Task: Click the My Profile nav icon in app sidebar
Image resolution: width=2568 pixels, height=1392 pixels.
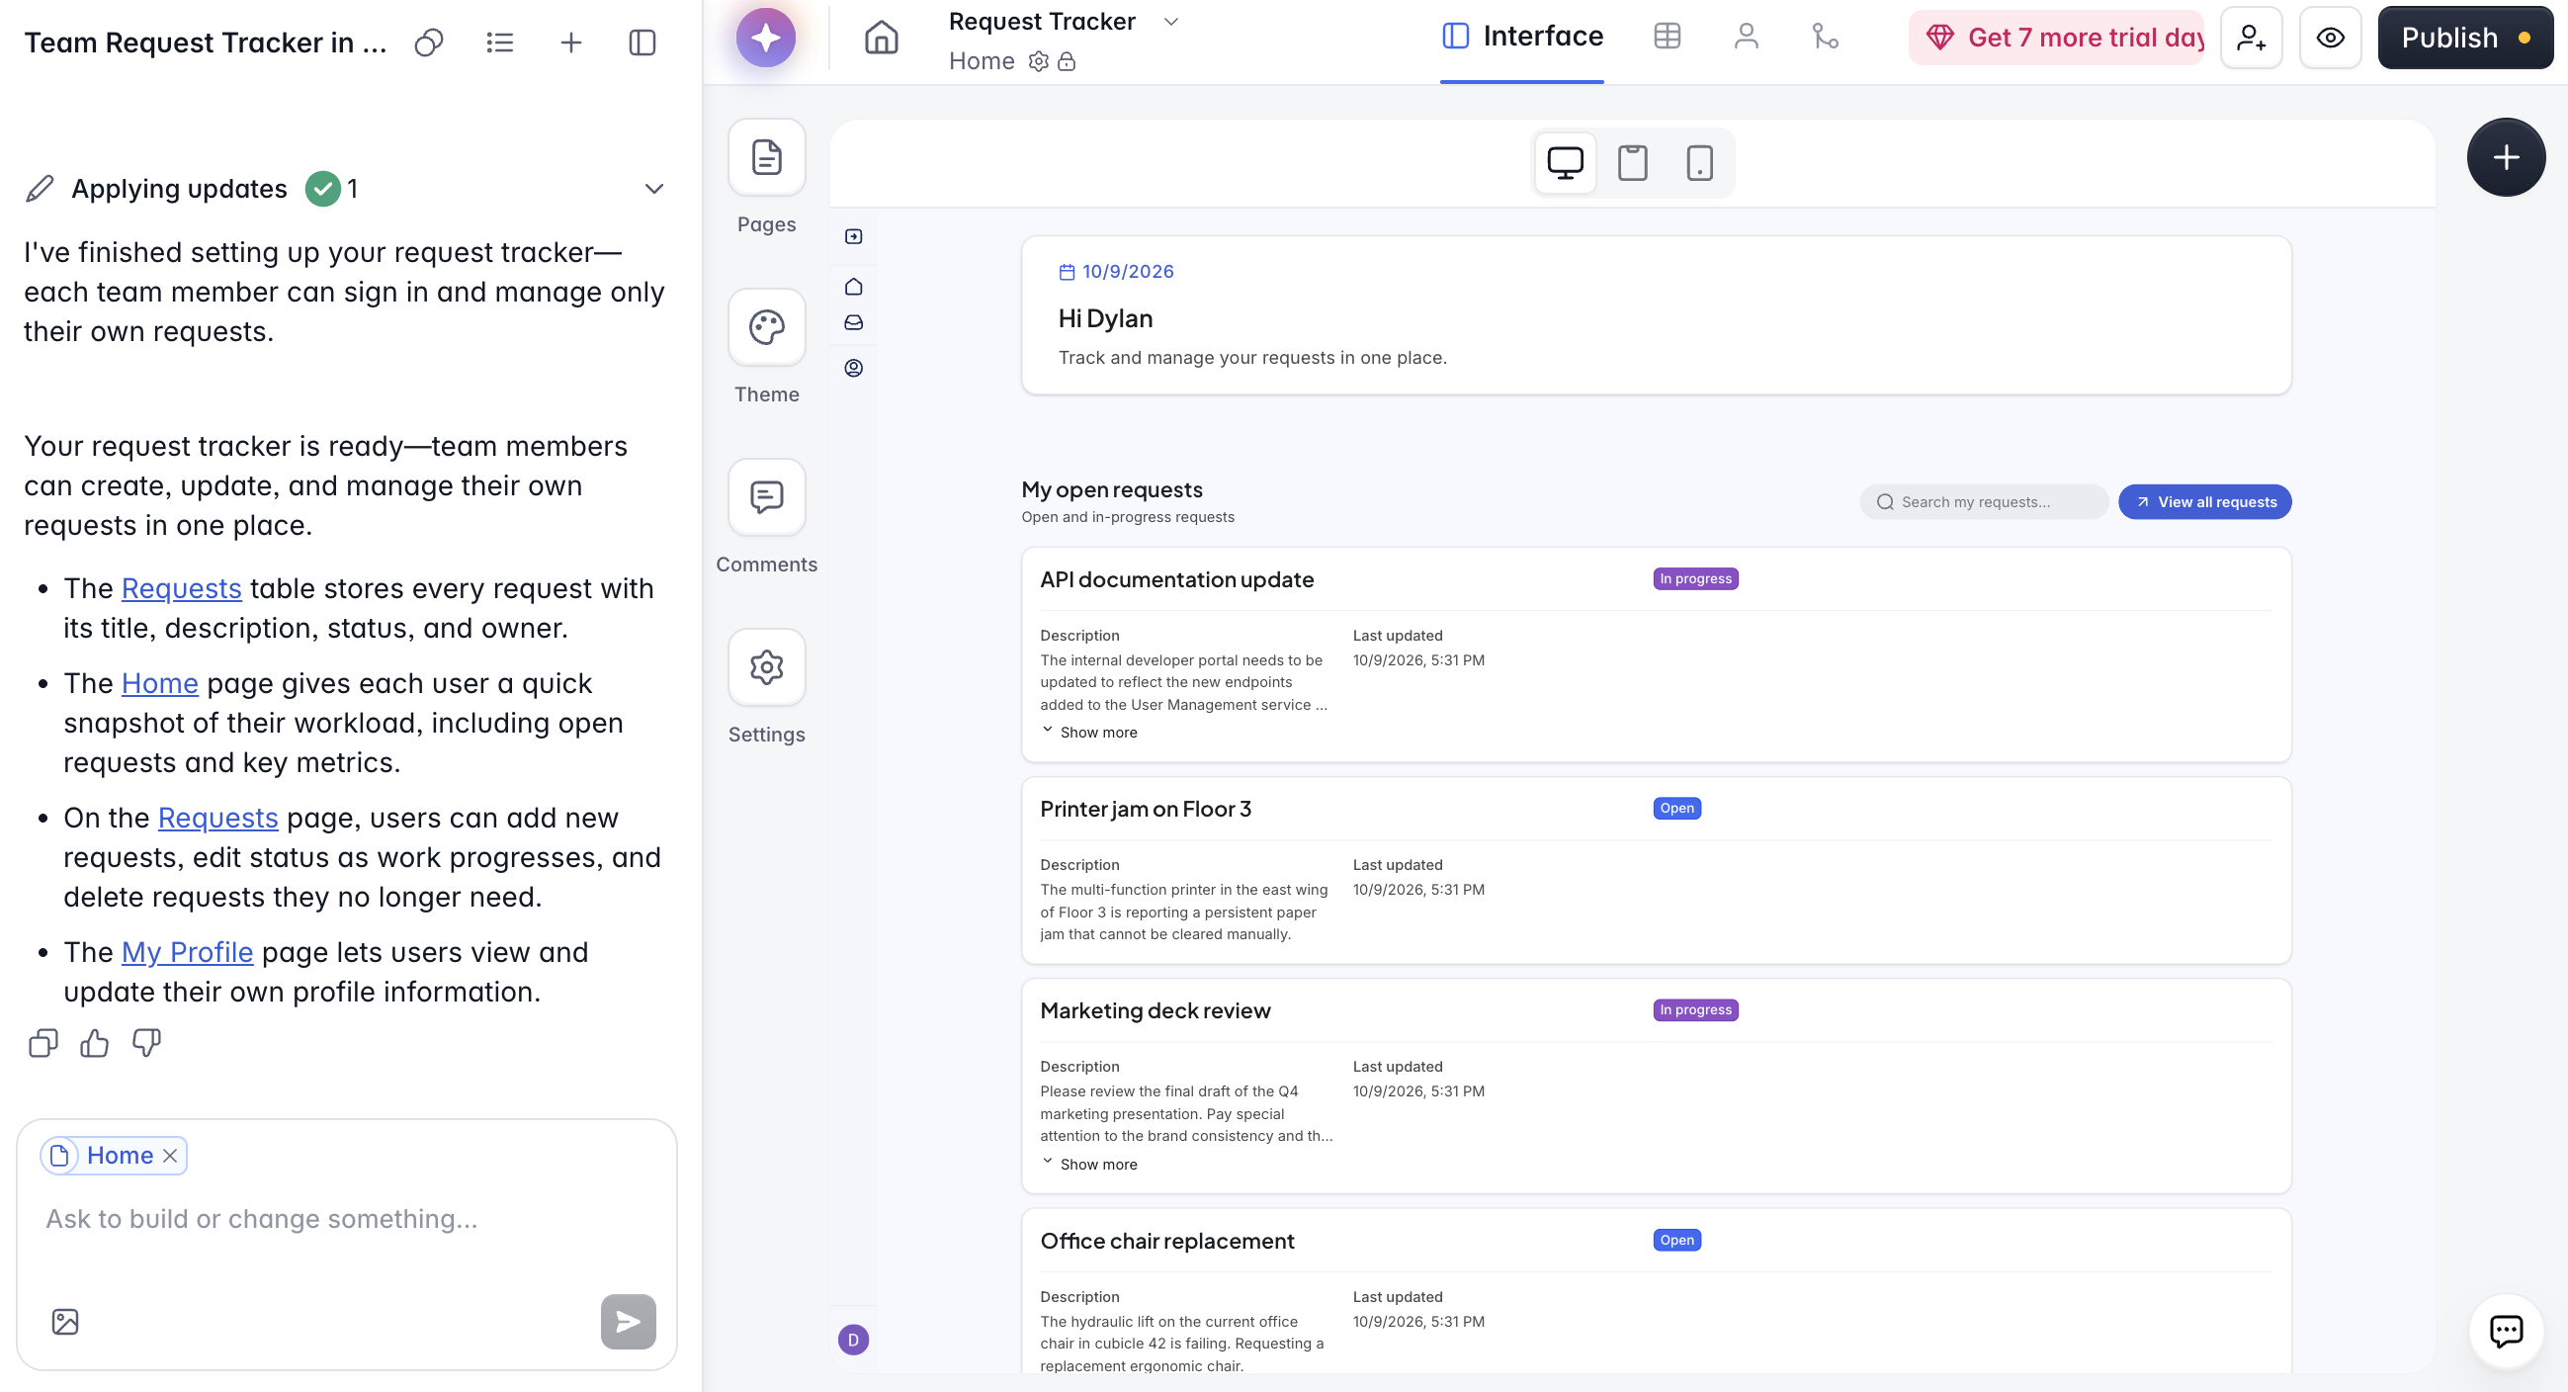Action: [853, 368]
